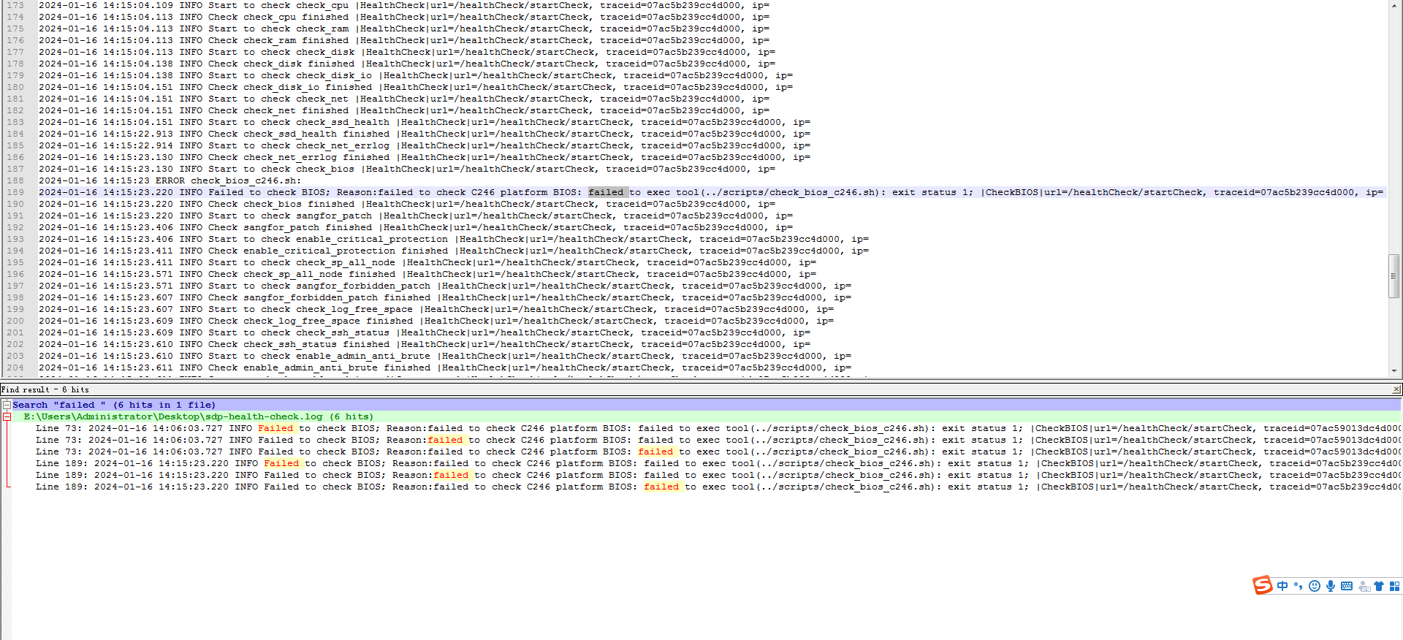Jump to last Line 189 search hit

point(438,487)
